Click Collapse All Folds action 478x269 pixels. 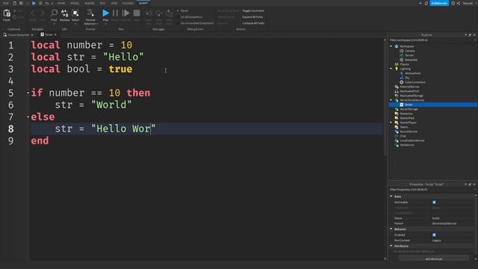point(253,23)
